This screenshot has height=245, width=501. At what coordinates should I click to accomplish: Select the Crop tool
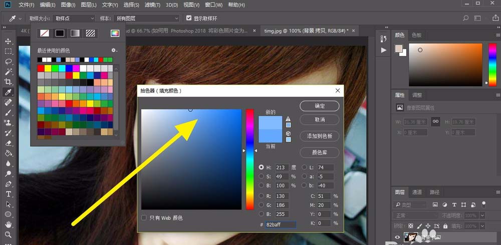pyautogui.click(x=9, y=82)
